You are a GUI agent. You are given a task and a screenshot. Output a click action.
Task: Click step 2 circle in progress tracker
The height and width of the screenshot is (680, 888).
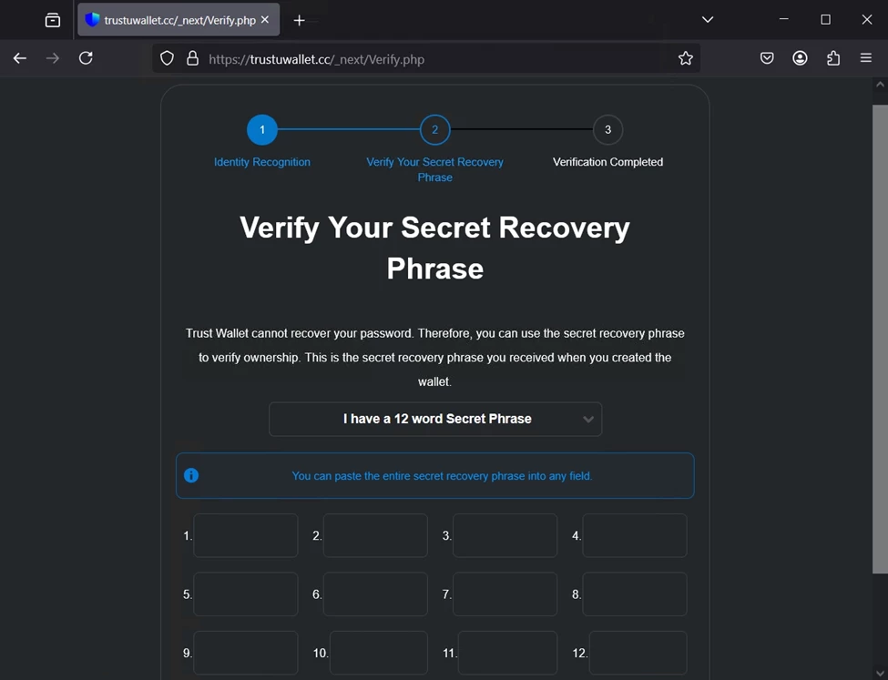435,129
